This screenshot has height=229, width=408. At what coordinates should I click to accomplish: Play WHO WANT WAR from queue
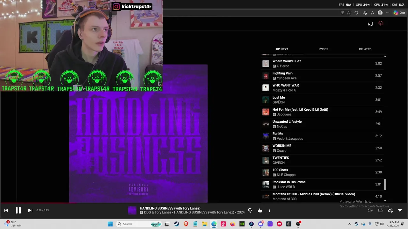[x=322, y=88]
